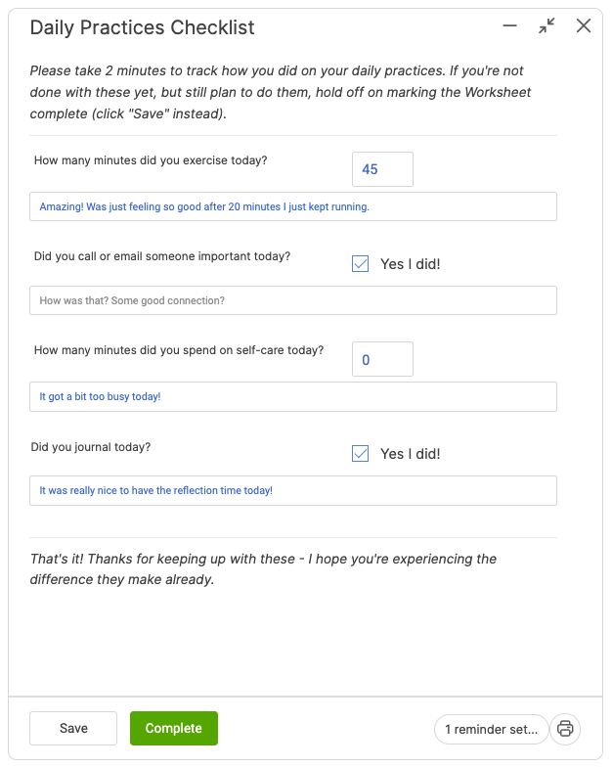Click "Yes I did!" label beside journal question
This screenshot has width=612, height=767.
click(x=410, y=454)
